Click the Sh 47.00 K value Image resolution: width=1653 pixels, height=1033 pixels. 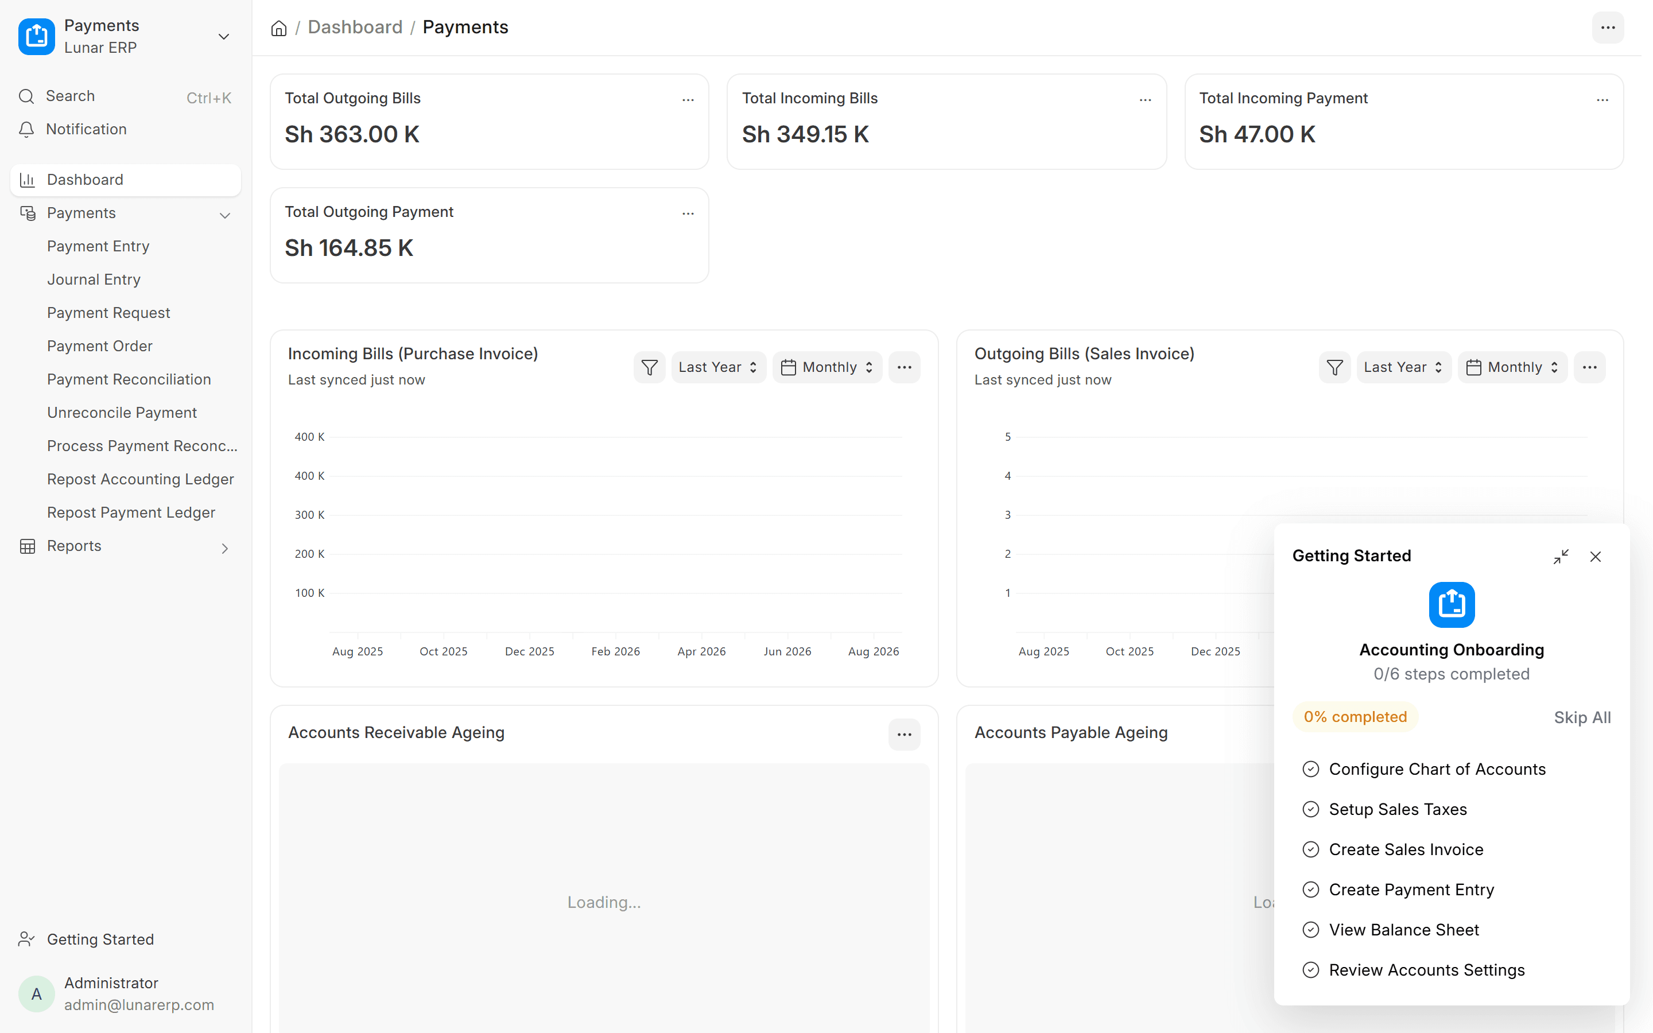click(x=1258, y=135)
